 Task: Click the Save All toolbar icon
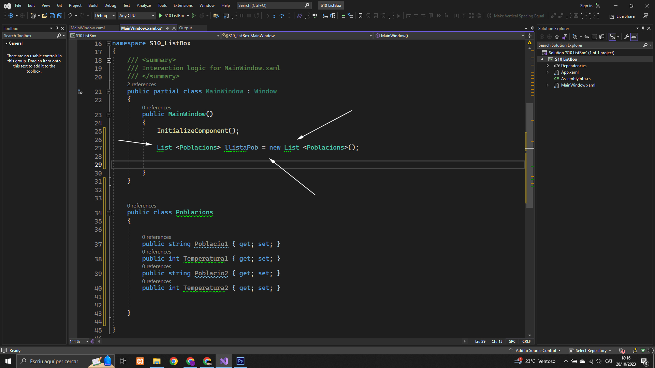click(60, 16)
